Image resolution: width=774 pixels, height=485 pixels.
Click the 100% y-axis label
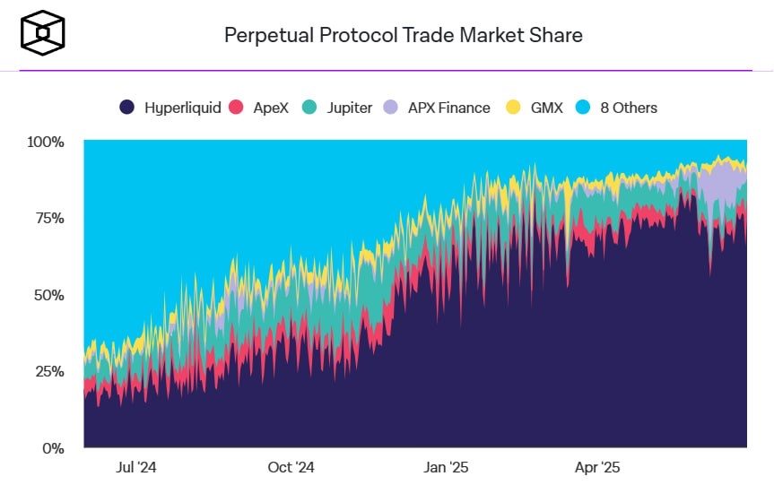point(46,142)
